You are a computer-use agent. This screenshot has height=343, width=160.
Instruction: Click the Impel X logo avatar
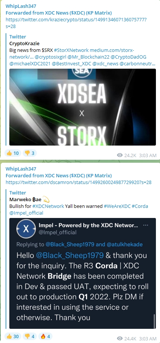[x=26, y=228]
